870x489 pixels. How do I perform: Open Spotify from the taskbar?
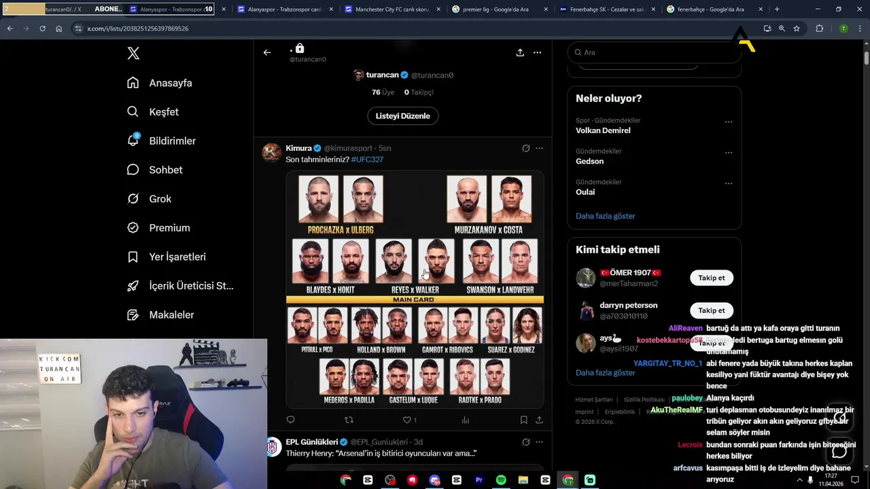tap(501, 480)
